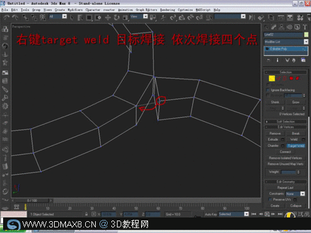The width and height of the screenshot is (311, 233).
Task: Click the Undo arrow in the main toolbar
Action: (7, 17)
